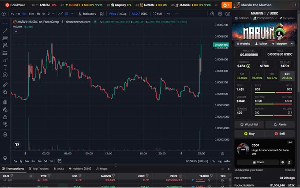Viewport: 300px width, 188px height.
Task: Collapse the indicator legend chevron
Action: point(16,32)
